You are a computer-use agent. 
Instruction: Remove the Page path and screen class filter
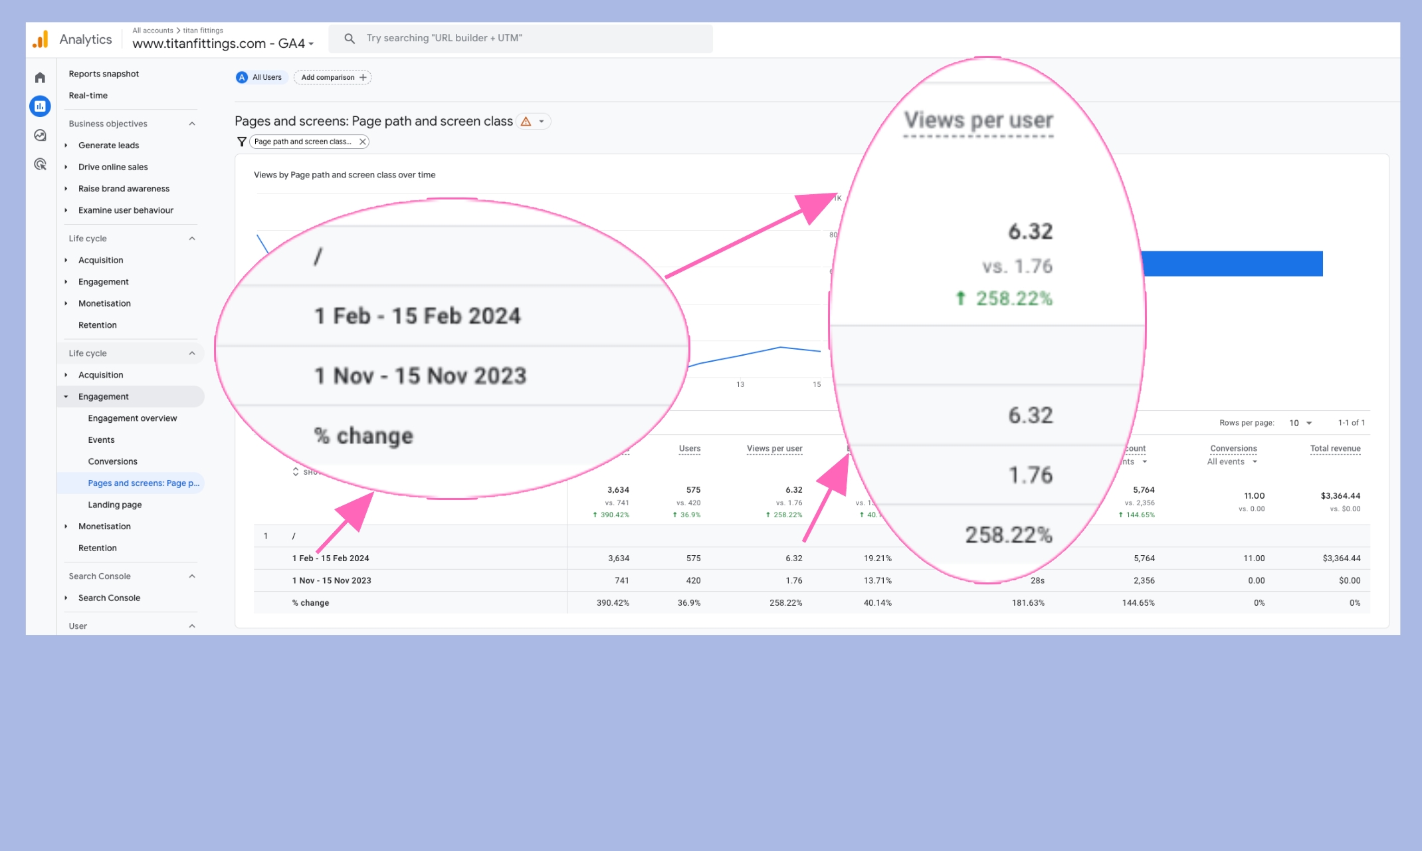pos(363,142)
